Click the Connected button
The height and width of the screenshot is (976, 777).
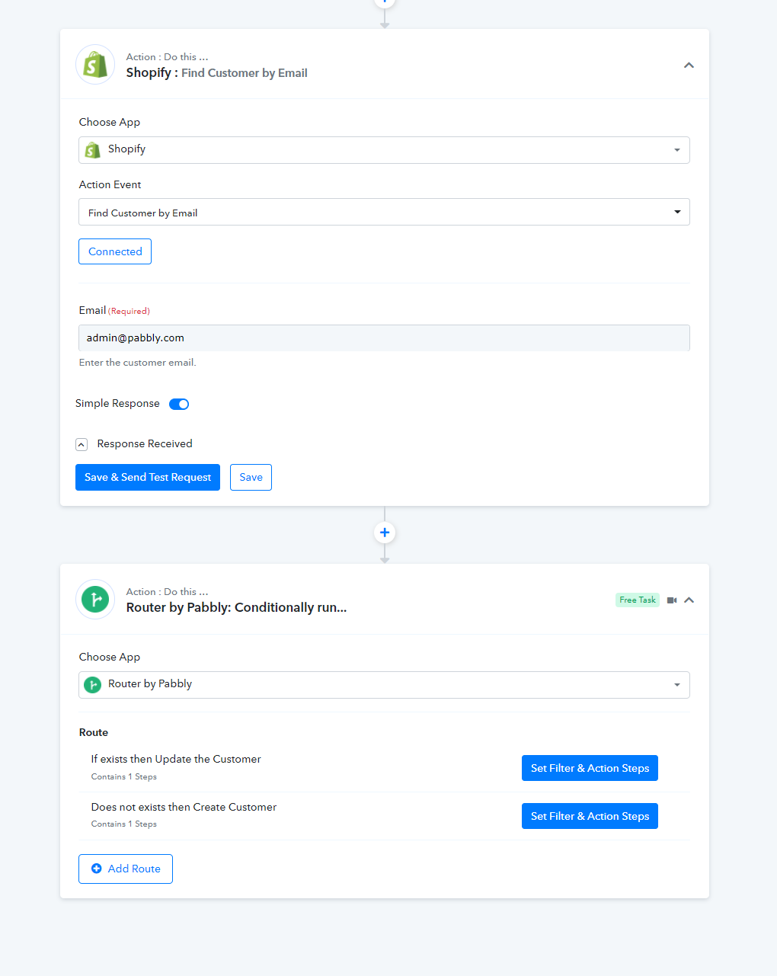(115, 251)
